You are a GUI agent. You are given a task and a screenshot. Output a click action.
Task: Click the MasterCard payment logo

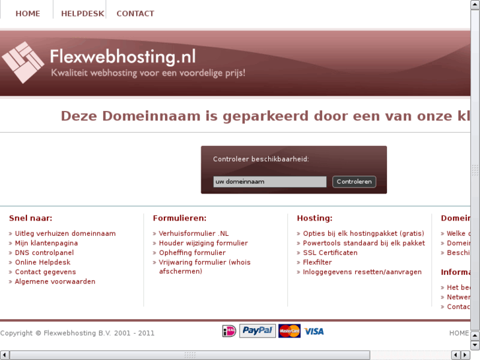pyautogui.click(x=289, y=331)
